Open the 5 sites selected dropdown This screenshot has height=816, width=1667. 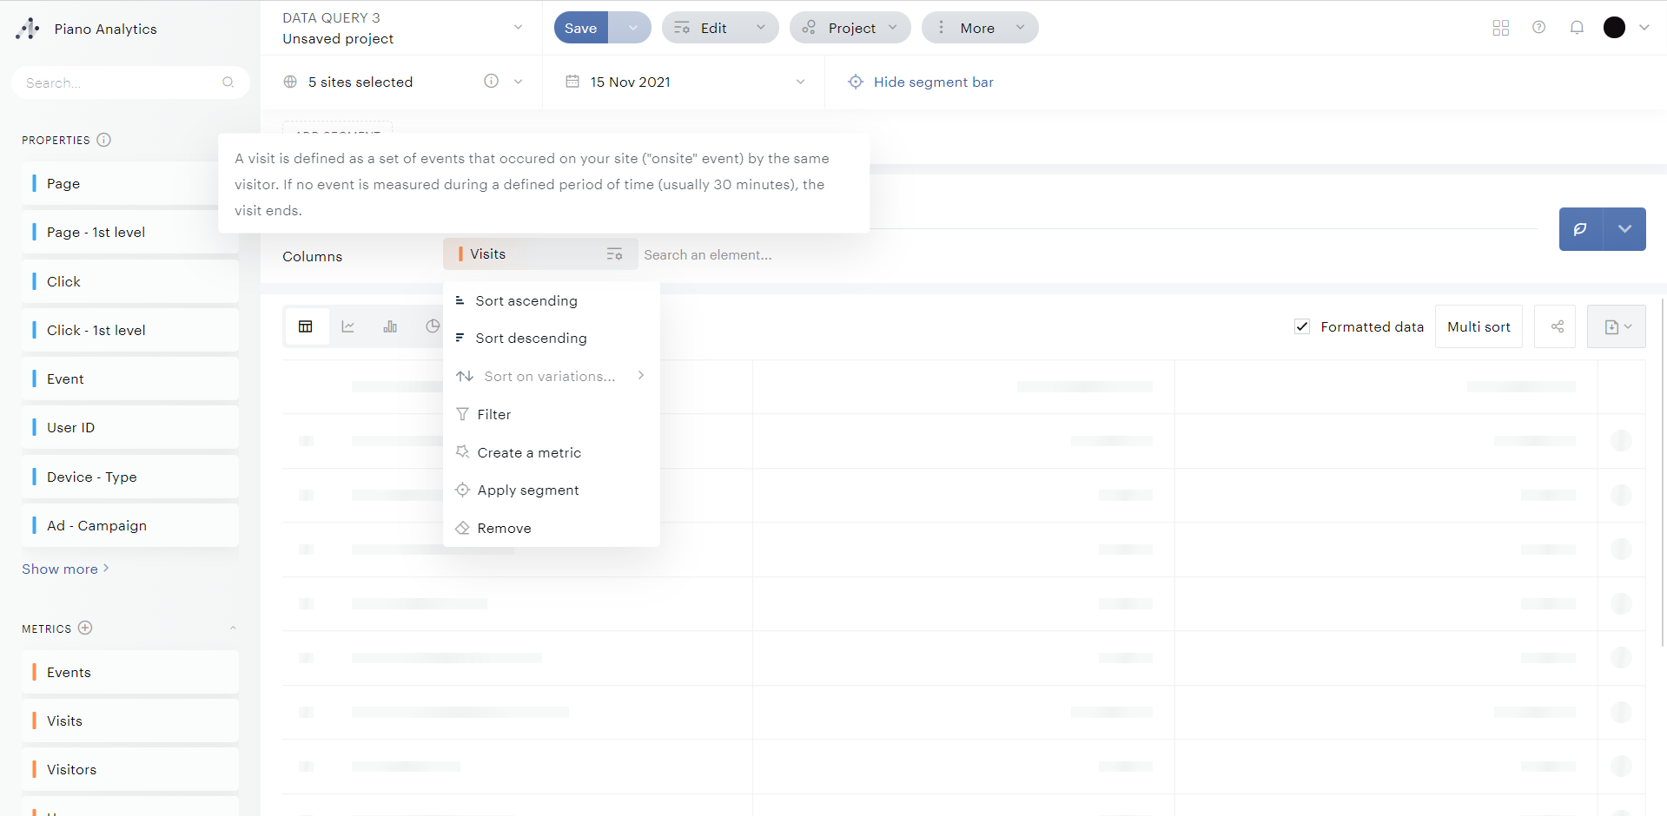[518, 82]
